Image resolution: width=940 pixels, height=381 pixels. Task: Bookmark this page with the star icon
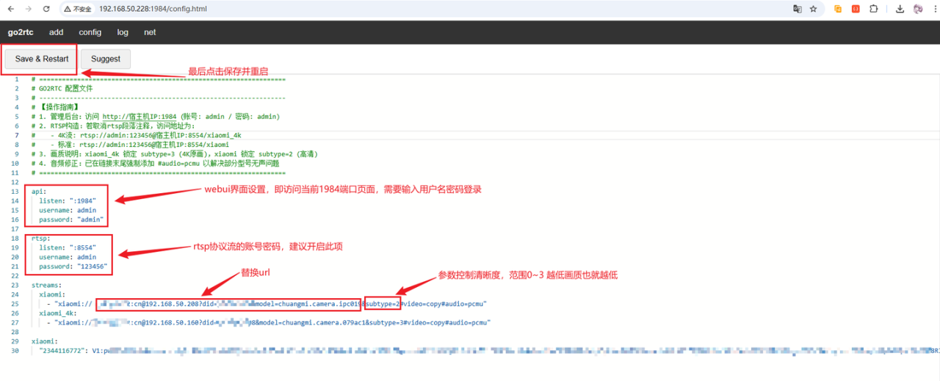[814, 9]
